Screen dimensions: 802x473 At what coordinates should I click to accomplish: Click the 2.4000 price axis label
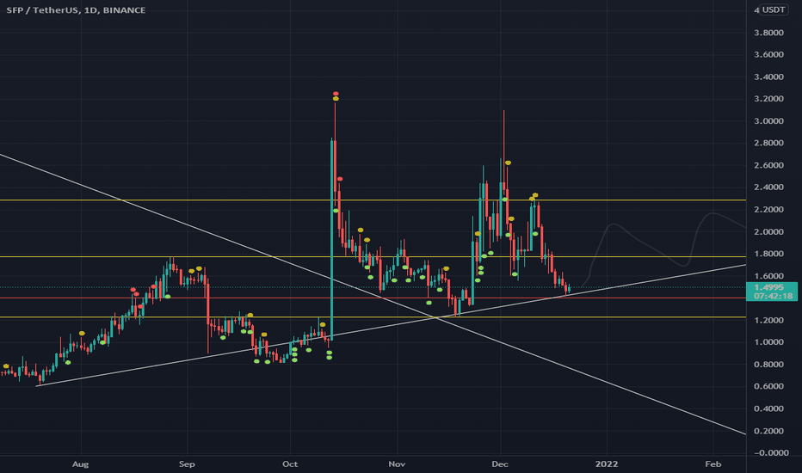768,187
